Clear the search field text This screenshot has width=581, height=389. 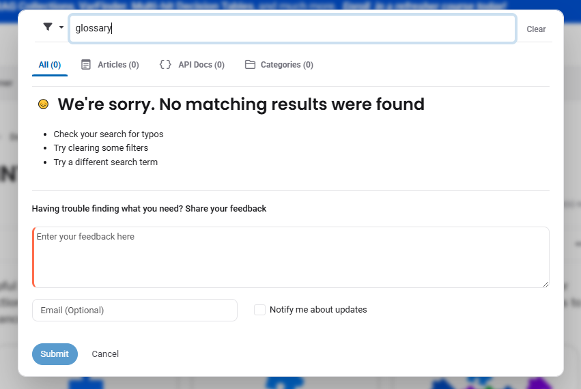coord(536,29)
